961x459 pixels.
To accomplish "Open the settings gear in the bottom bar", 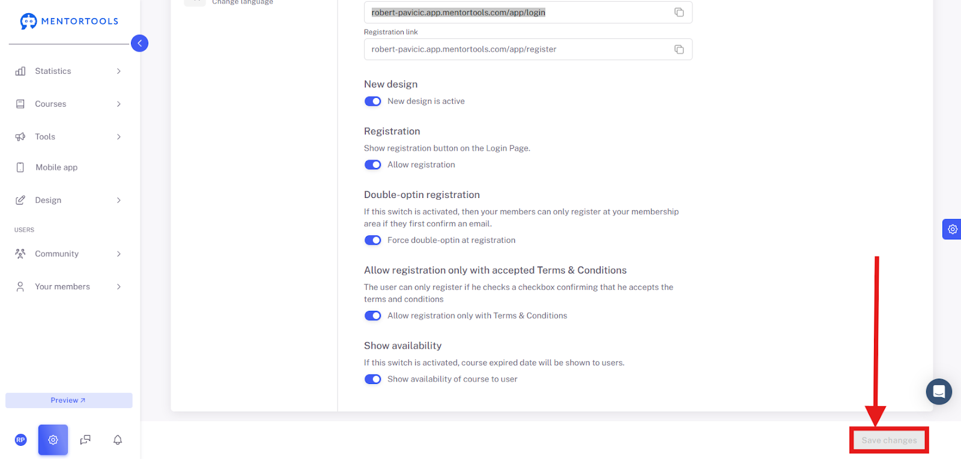I will pos(53,440).
